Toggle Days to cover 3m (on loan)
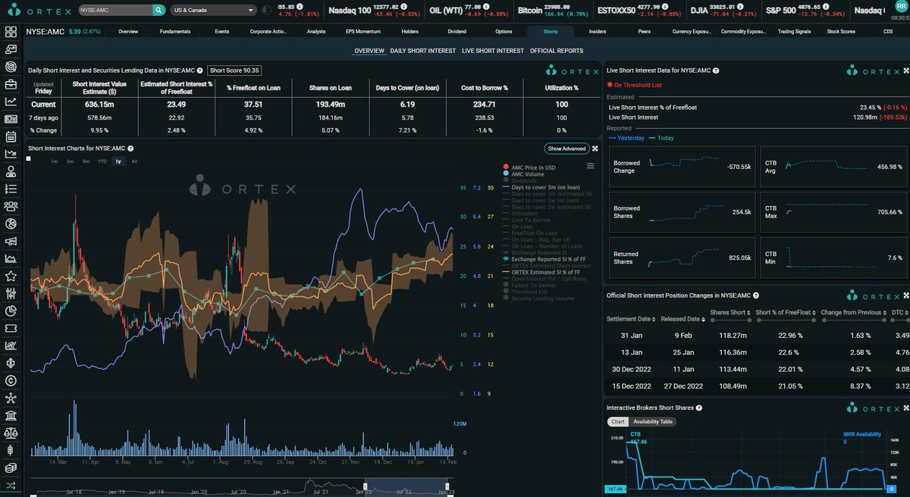 pos(540,187)
